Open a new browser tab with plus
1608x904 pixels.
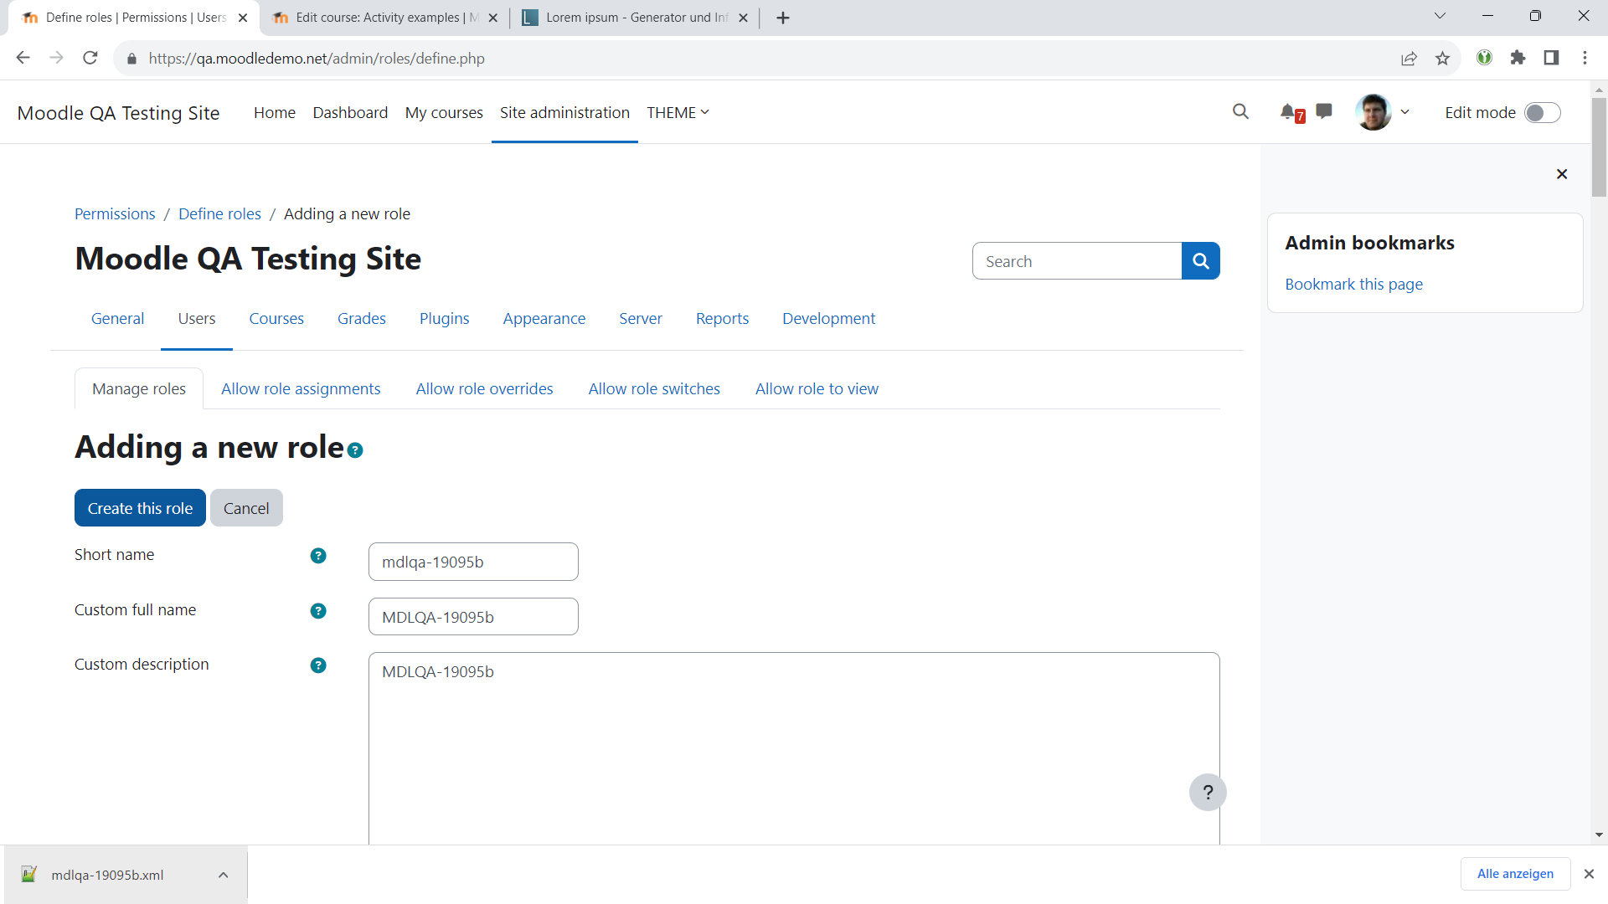(783, 18)
